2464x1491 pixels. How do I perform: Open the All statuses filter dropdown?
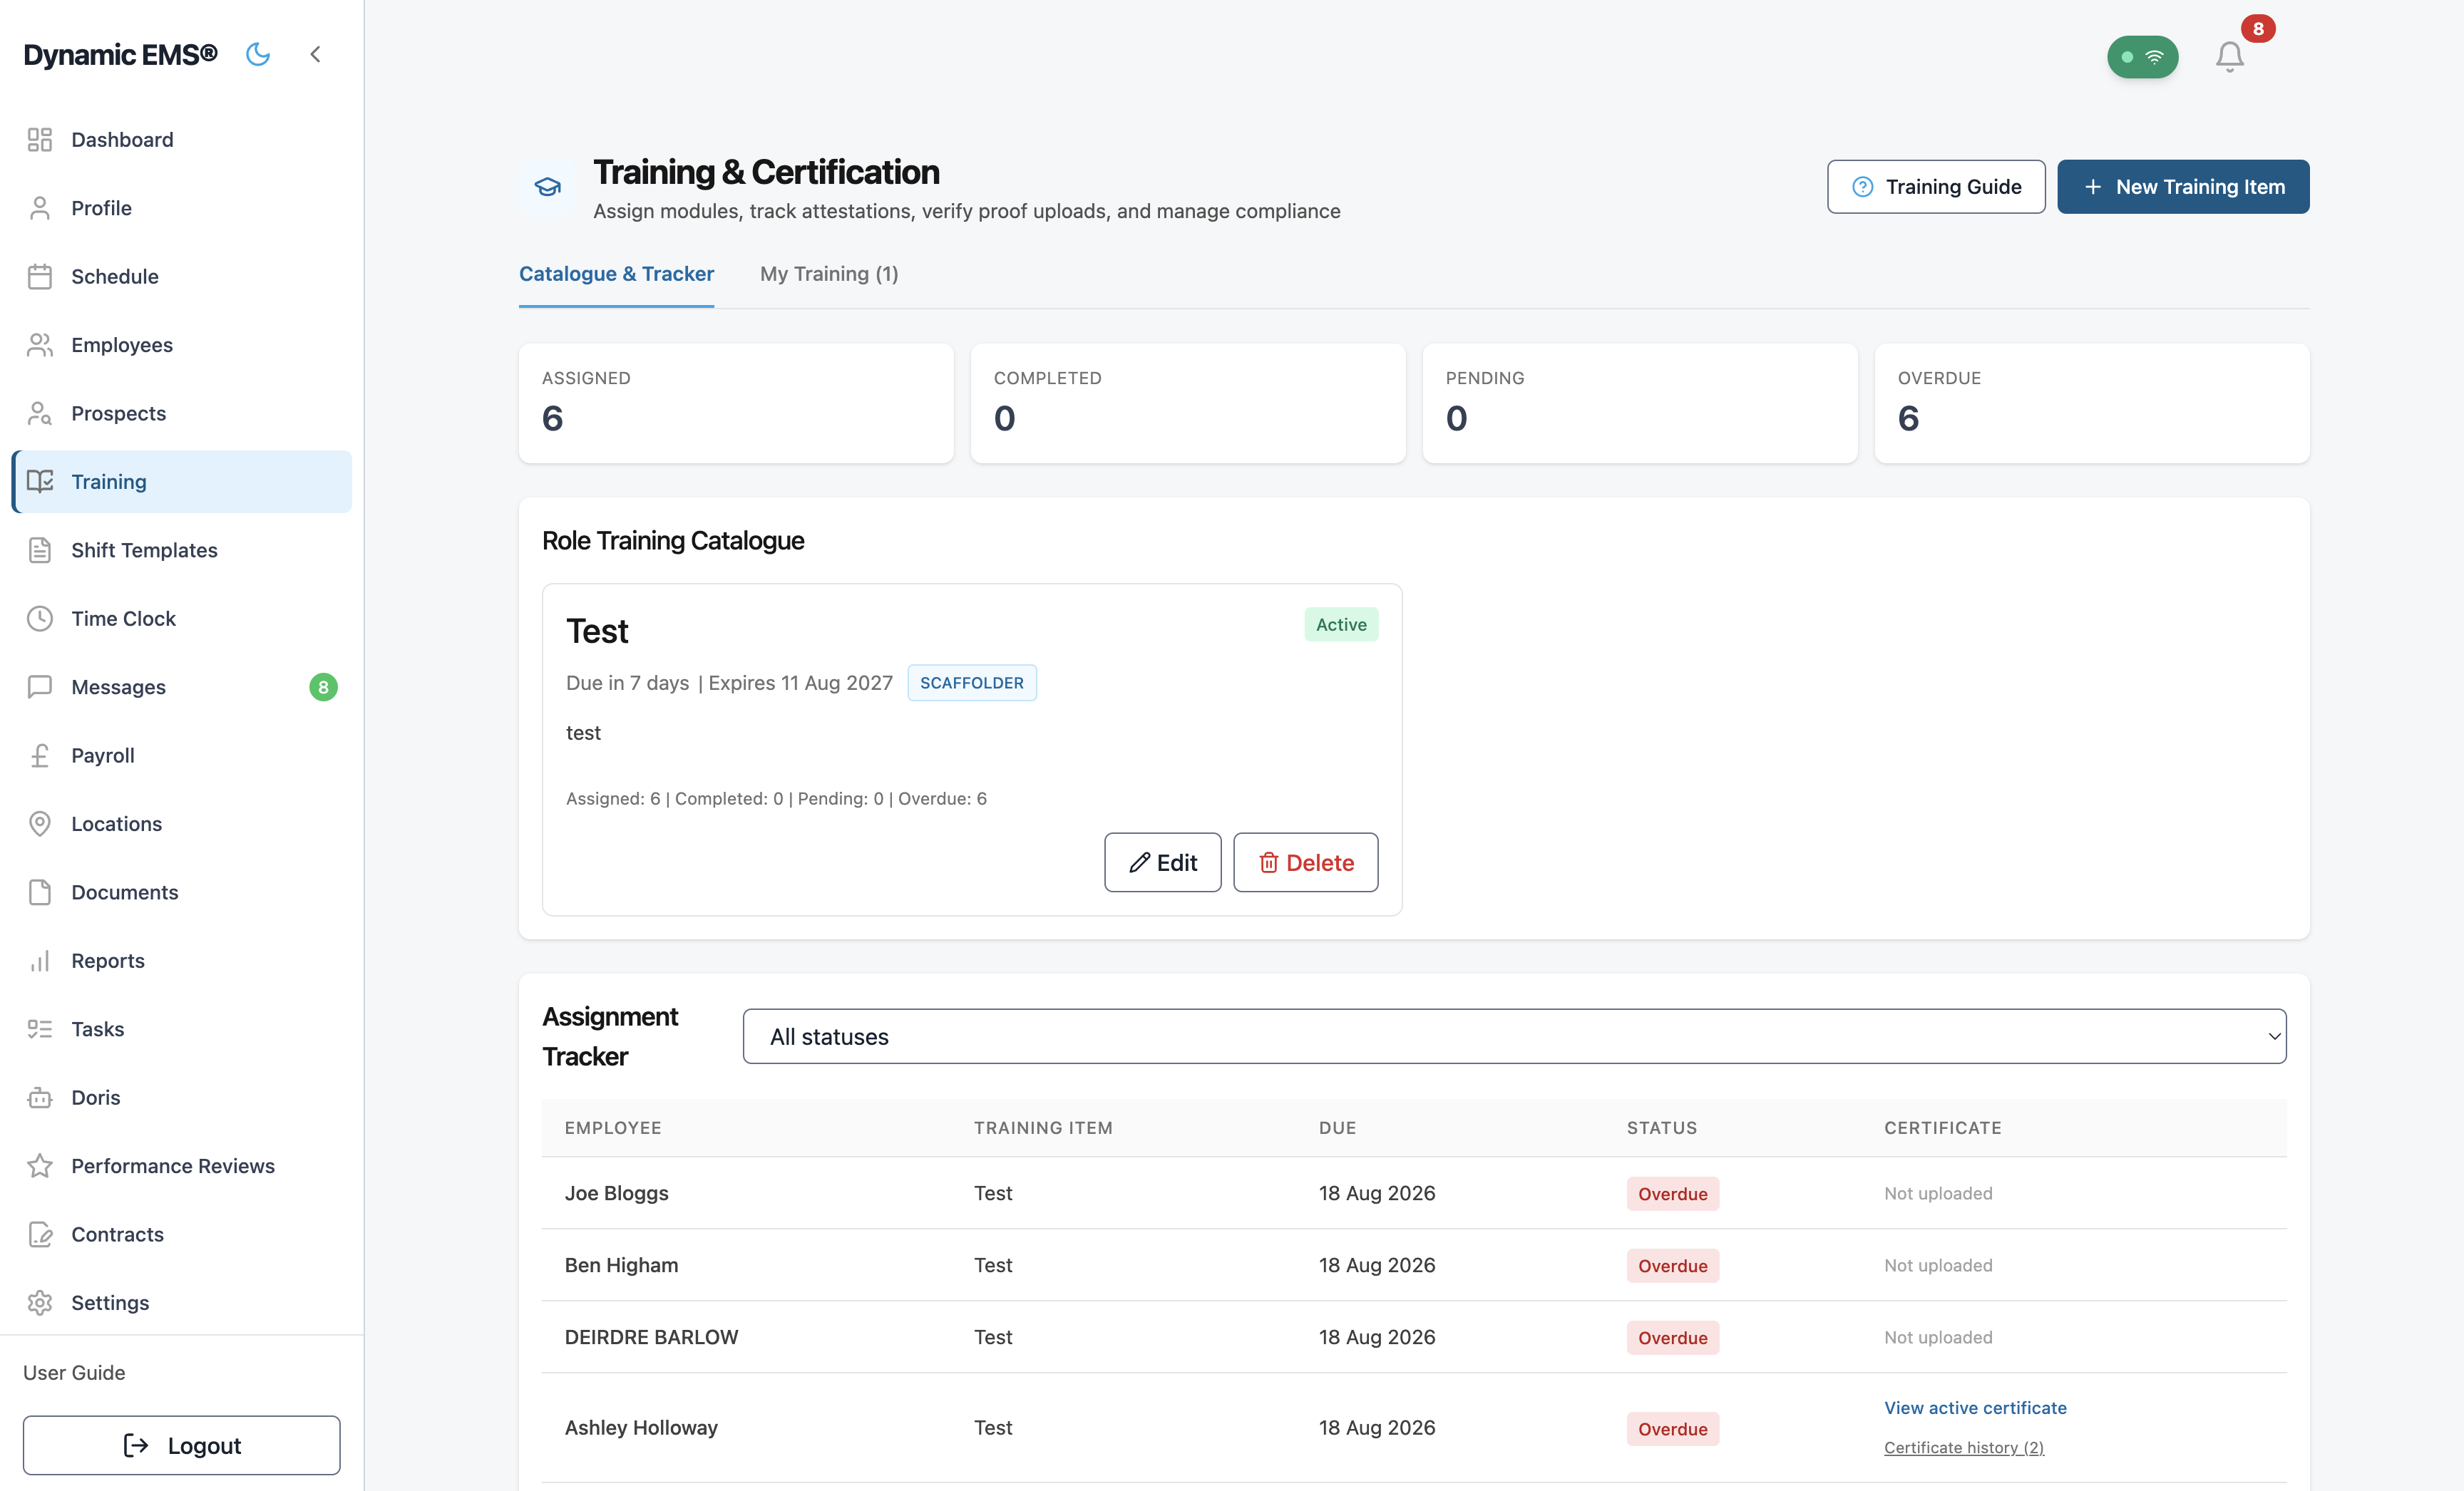1514,1036
